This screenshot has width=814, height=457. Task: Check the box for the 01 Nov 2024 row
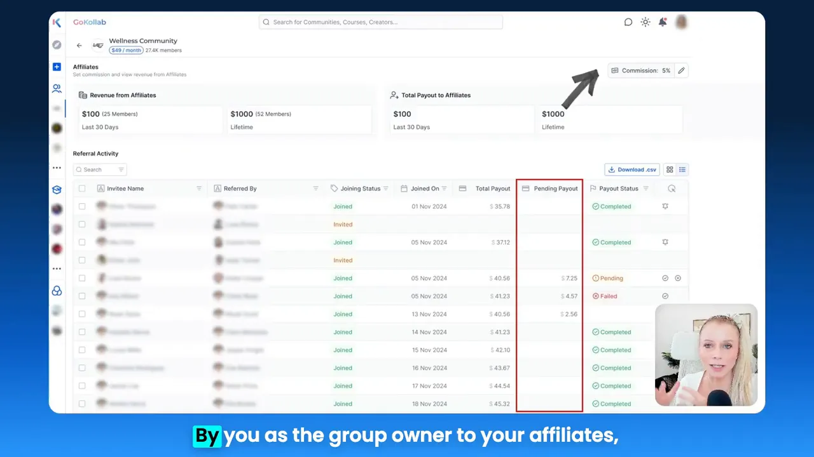tap(82, 206)
